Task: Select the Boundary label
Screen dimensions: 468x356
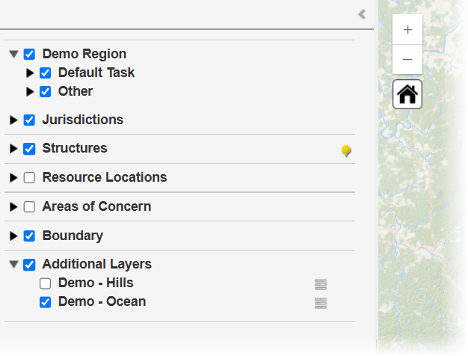Action: (73, 236)
